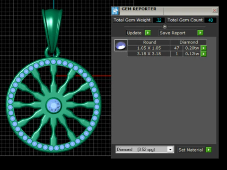227x170 pixels.
Task: Click green arrow beside Set Material
Action: click(209, 150)
